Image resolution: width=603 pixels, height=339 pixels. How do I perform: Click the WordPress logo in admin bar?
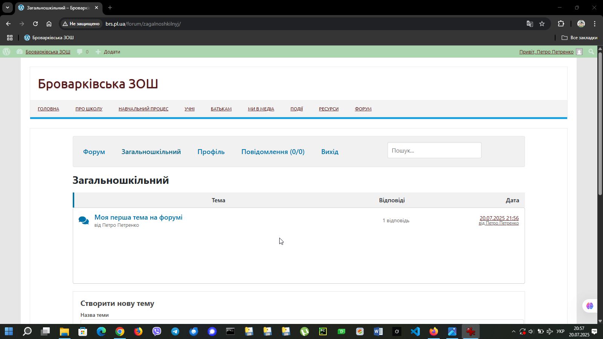(x=6, y=52)
